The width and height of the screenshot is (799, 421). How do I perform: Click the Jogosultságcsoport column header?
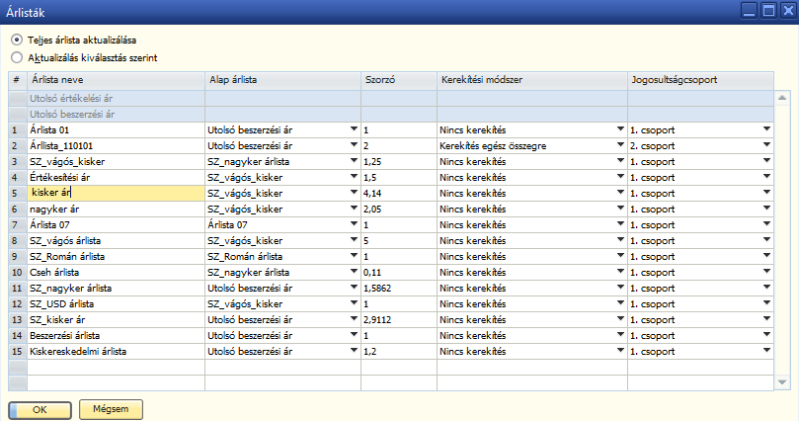700,80
